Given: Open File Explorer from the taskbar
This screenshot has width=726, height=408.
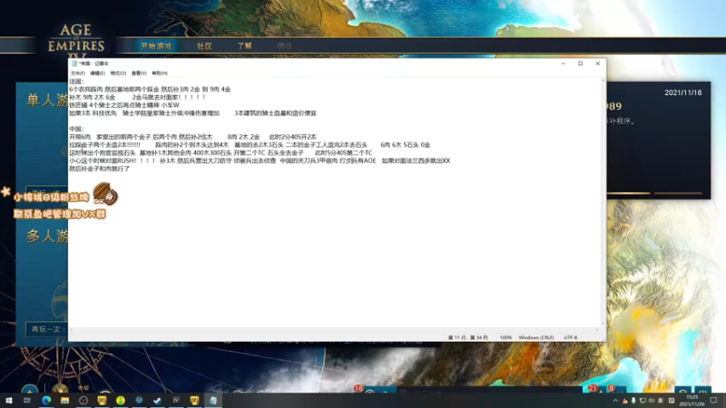Looking at the screenshot, I should click(x=64, y=400).
